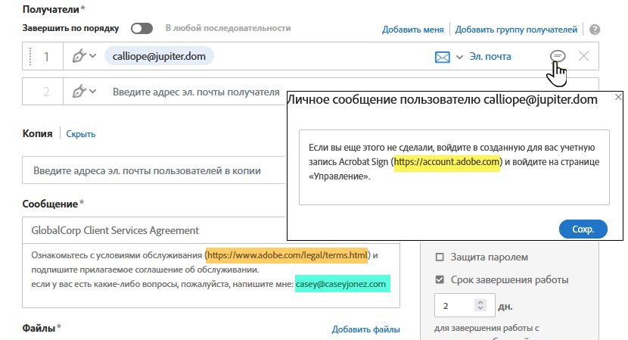The height and width of the screenshot is (340, 628).
Task: Click signer pen icon for recipient 2
Action: tap(78, 92)
